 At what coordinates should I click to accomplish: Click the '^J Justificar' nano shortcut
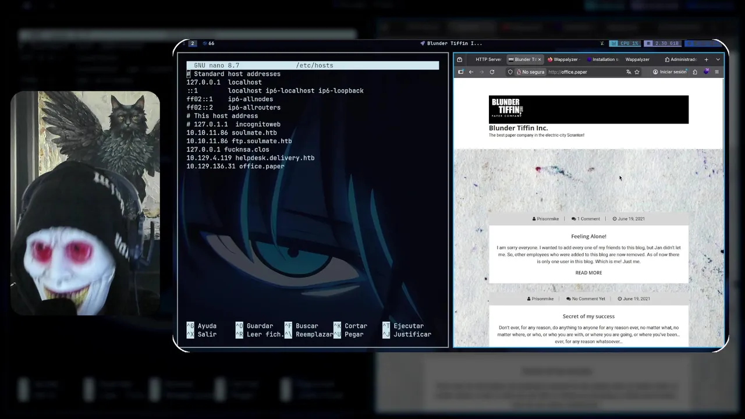[x=407, y=334]
